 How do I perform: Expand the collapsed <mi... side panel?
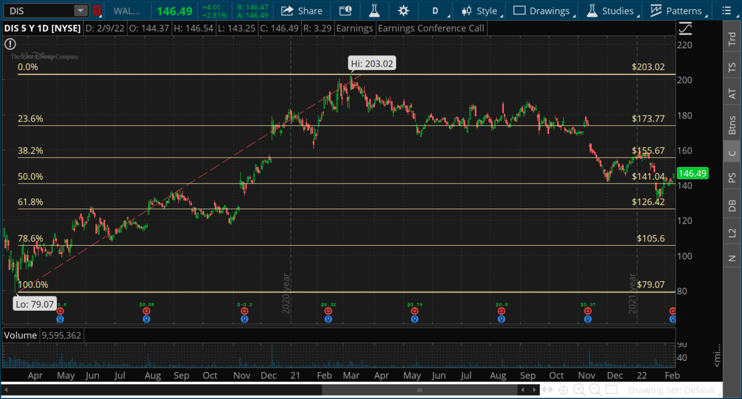(x=716, y=356)
